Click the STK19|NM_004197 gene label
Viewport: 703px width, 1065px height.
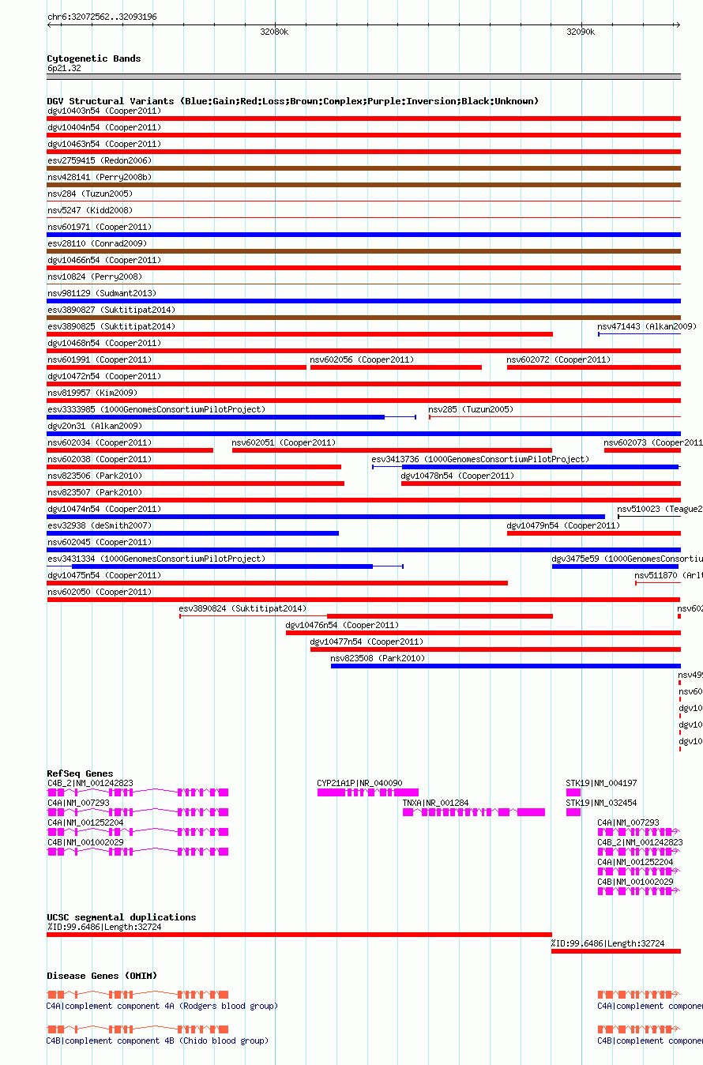[601, 783]
